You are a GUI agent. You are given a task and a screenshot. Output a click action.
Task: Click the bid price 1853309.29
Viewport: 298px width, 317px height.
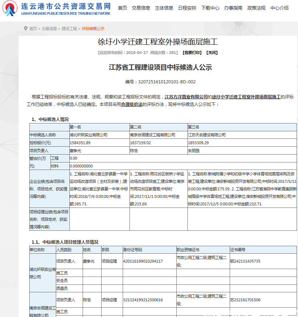(x=198, y=143)
